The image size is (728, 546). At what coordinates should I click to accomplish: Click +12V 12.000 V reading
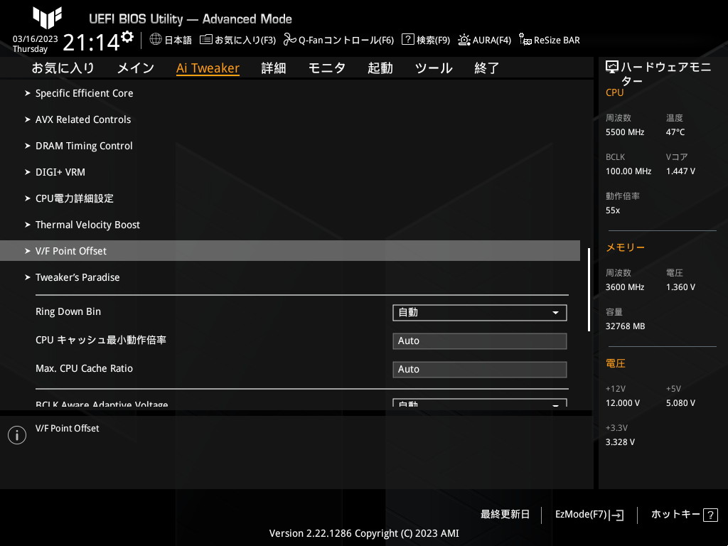(x=622, y=403)
